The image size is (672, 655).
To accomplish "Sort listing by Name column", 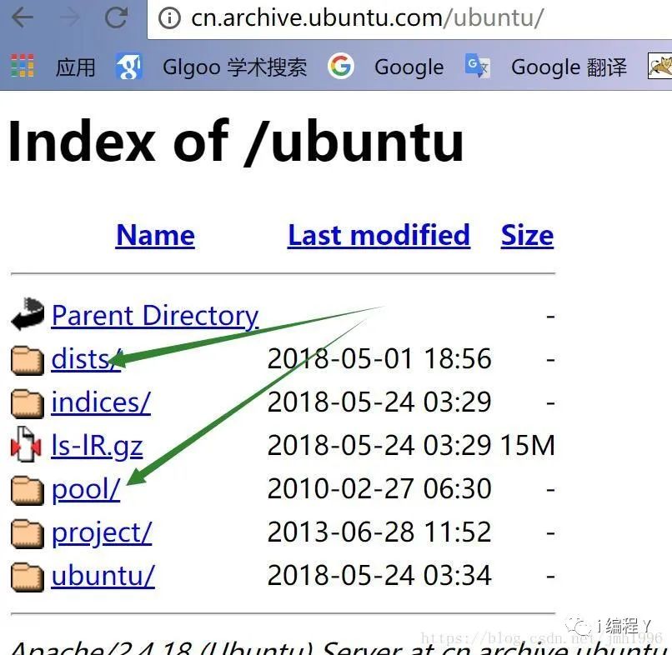I will [x=155, y=235].
